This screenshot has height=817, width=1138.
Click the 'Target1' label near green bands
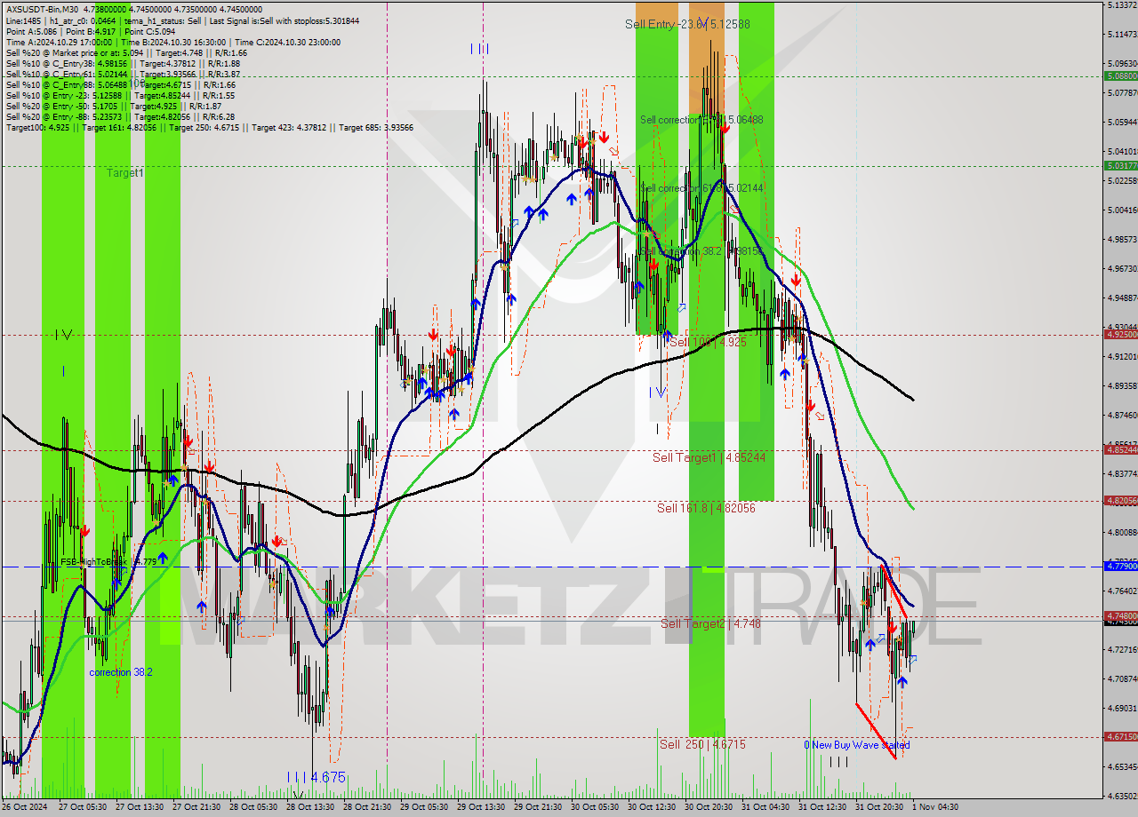(124, 172)
